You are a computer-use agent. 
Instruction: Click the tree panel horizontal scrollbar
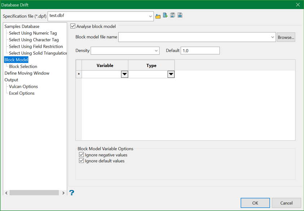[x=34, y=193]
